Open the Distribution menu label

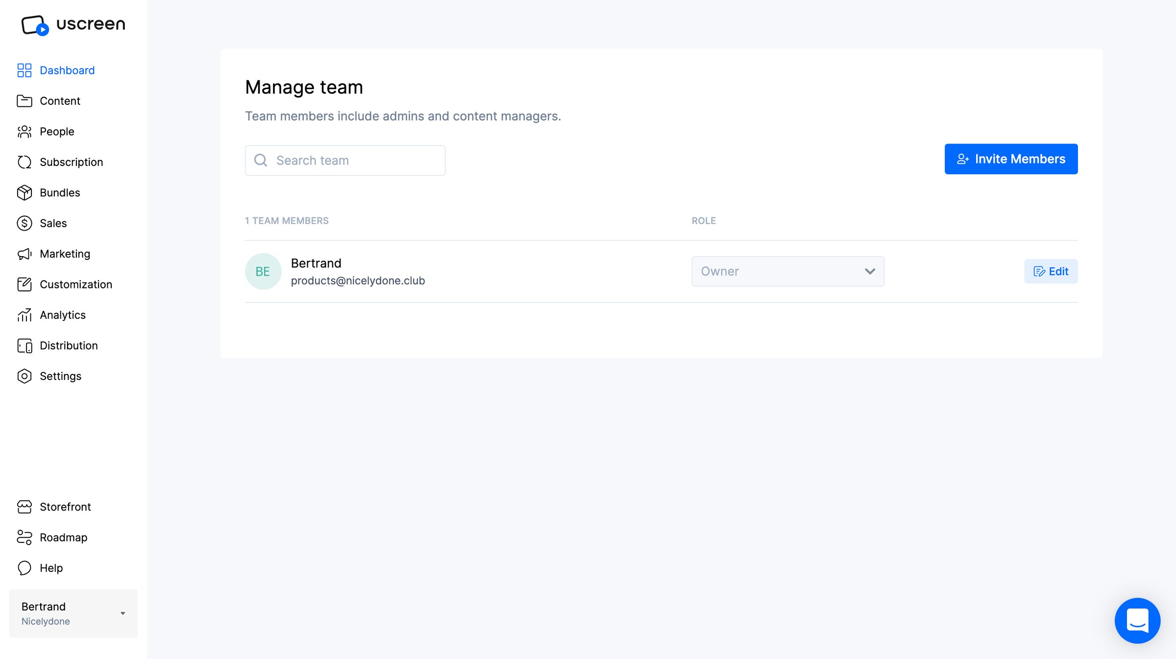coord(69,346)
